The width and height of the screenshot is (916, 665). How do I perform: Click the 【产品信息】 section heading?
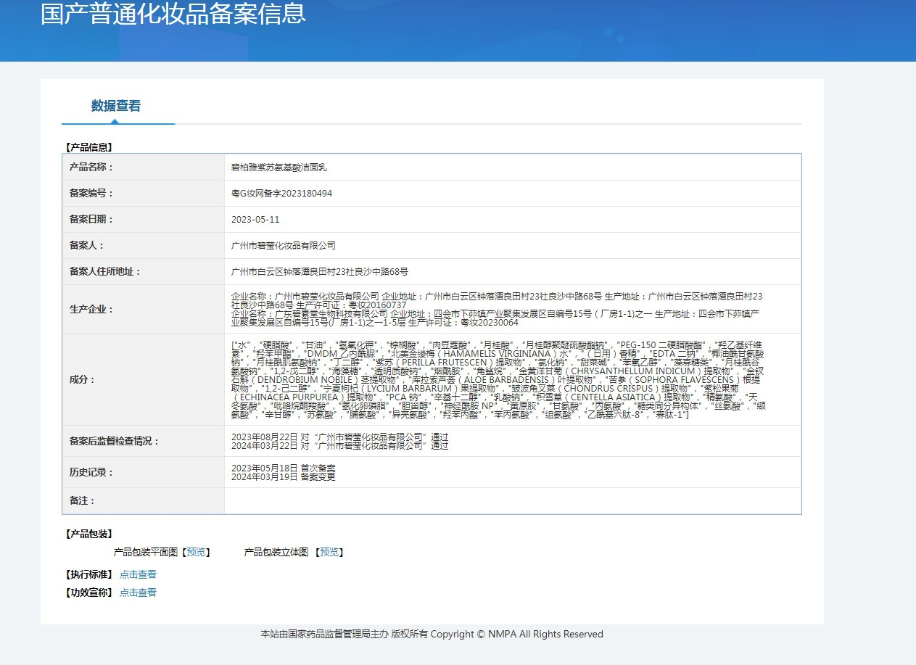(x=88, y=147)
